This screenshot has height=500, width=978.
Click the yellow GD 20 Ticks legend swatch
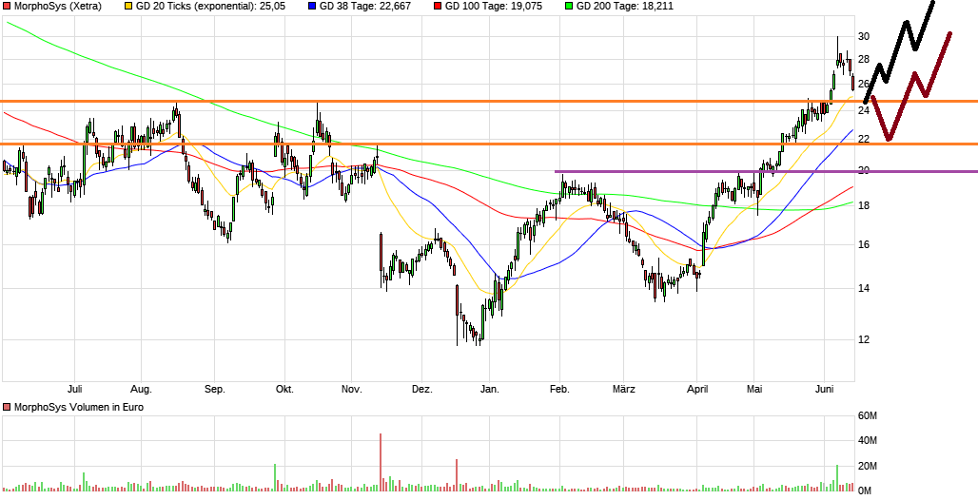[128, 7]
